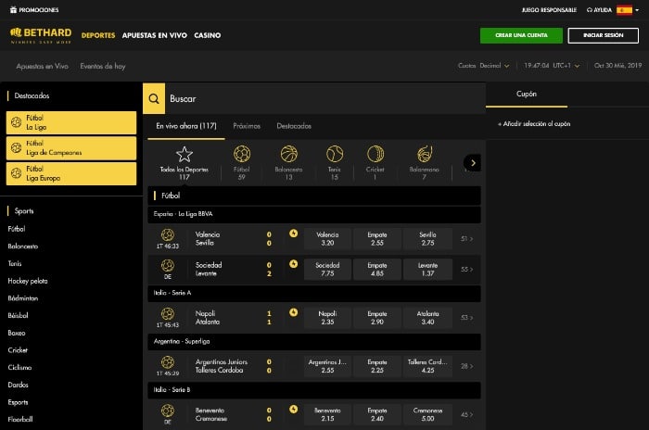Open Apuestas en Vivo sub-navigation link
This screenshot has height=430, width=649.
click(43, 66)
